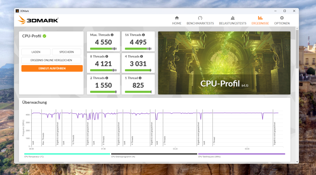Toggle CPU Taktfrequenz (MHz) legend
This screenshot has height=175, width=316.
click(x=241, y=155)
